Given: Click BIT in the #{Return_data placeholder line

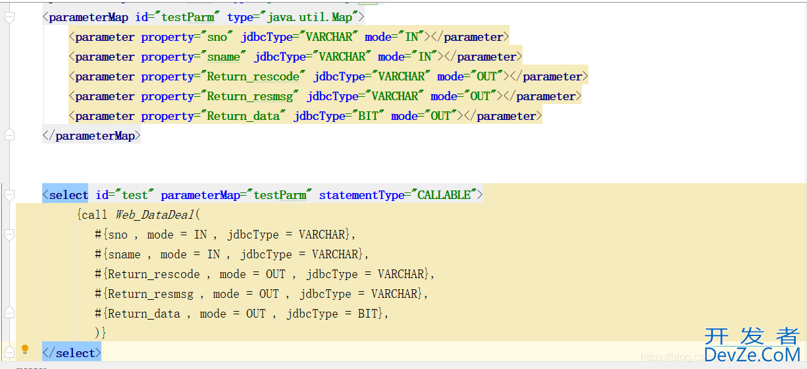Looking at the screenshot, I should 368,314.
